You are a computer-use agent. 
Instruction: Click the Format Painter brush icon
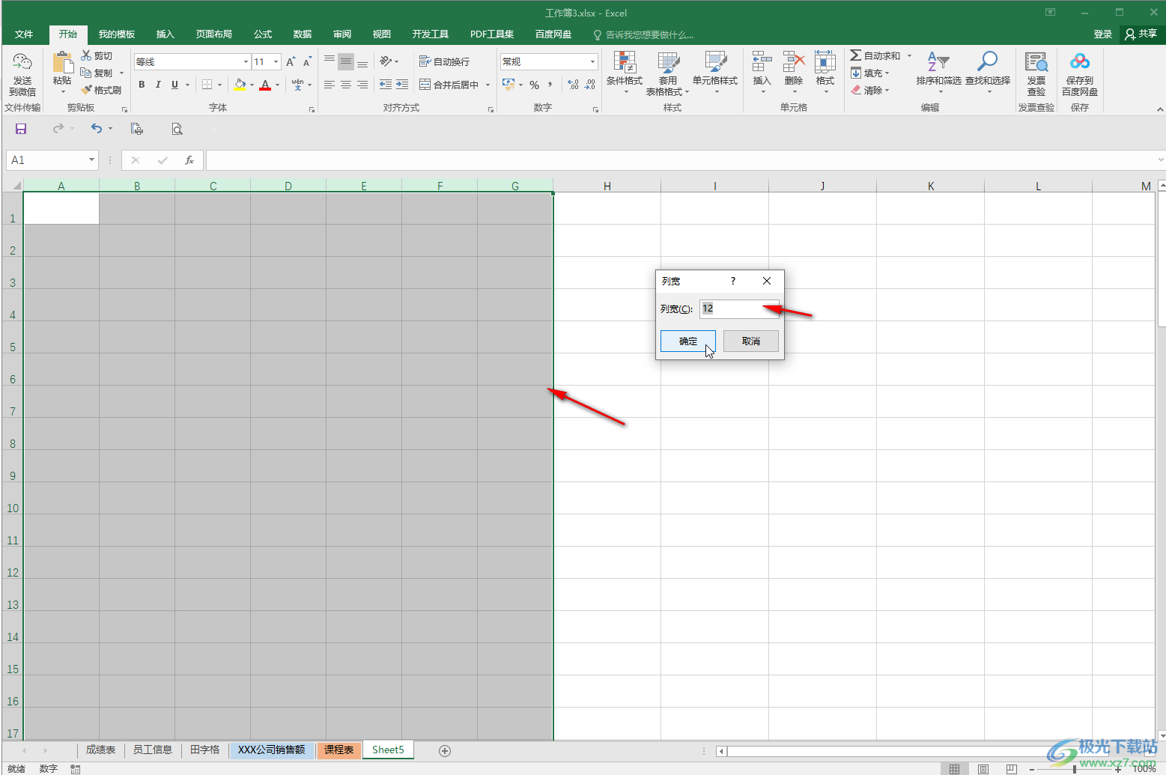[x=86, y=90]
